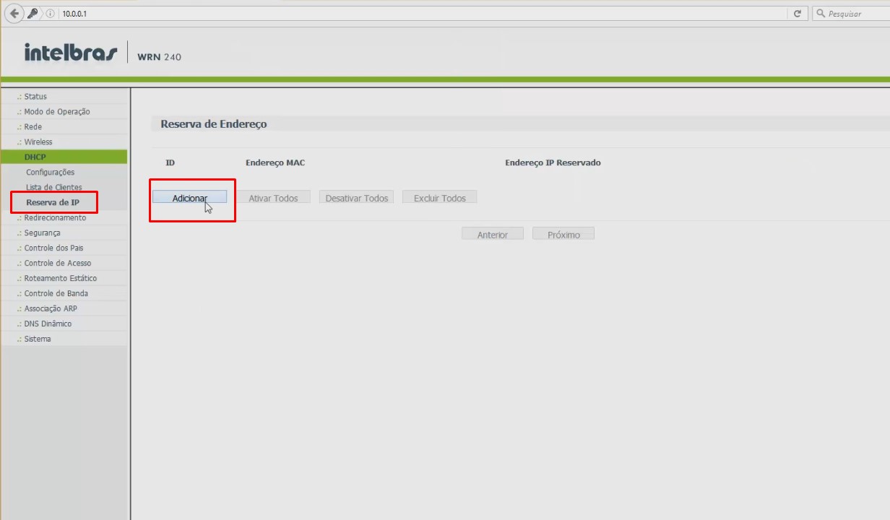Open DNS Dinâmico menu
This screenshot has width=890, height=520.
[48, 324]
